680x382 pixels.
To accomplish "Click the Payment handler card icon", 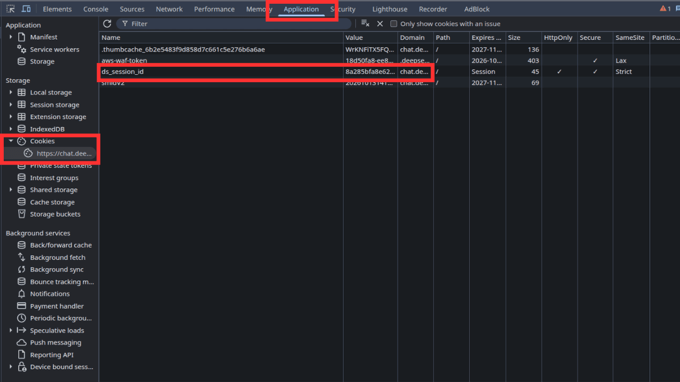I will [22, 306].
